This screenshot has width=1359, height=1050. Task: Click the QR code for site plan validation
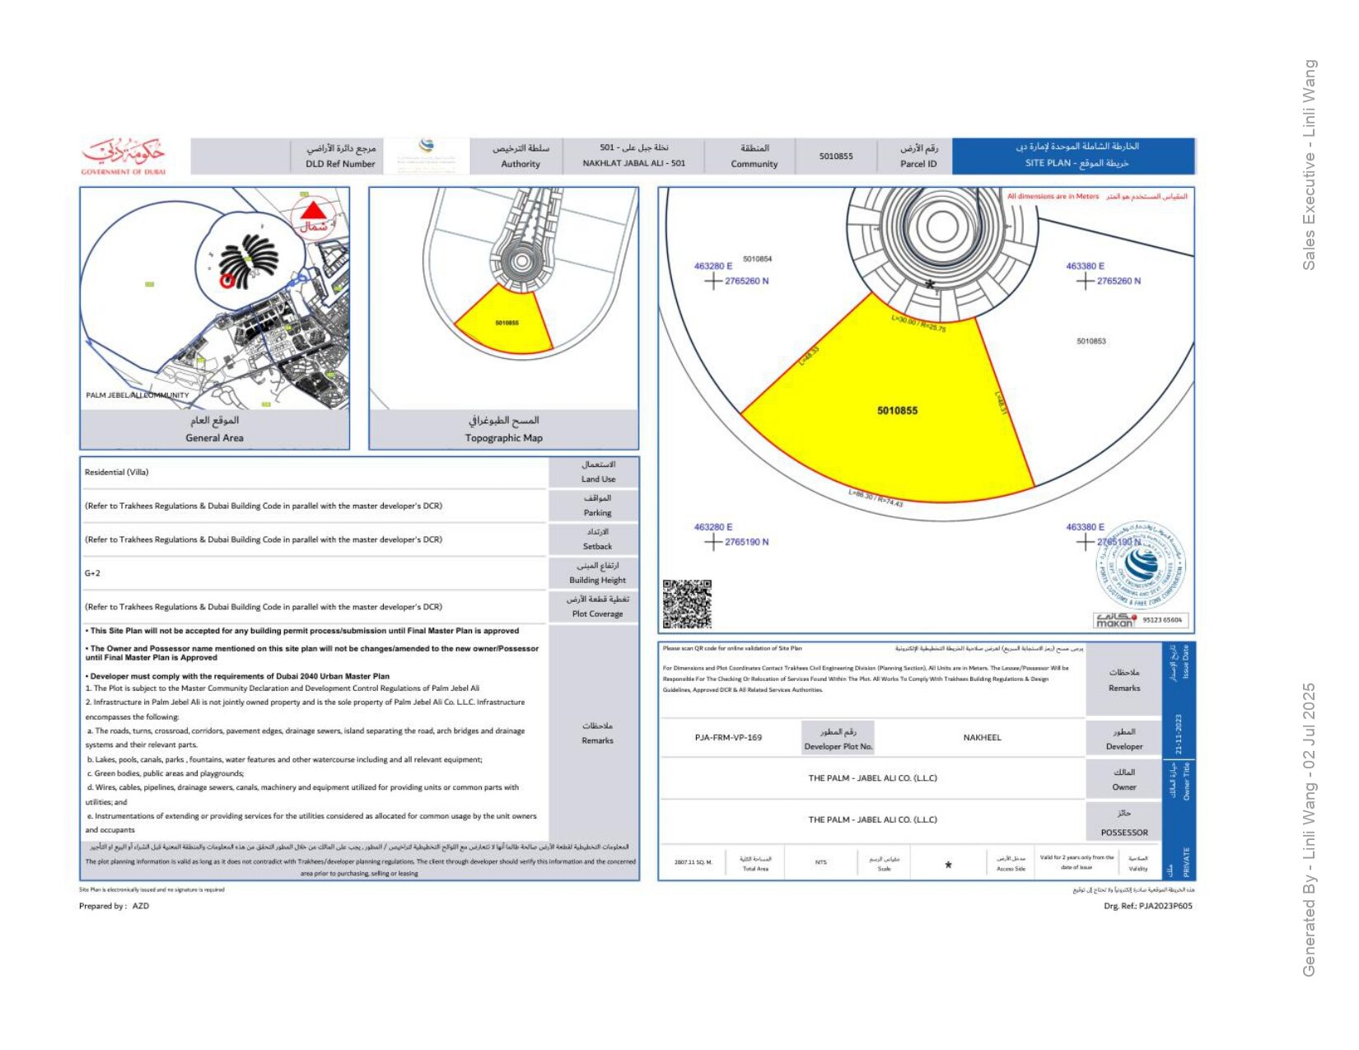(x=687, y=604)
